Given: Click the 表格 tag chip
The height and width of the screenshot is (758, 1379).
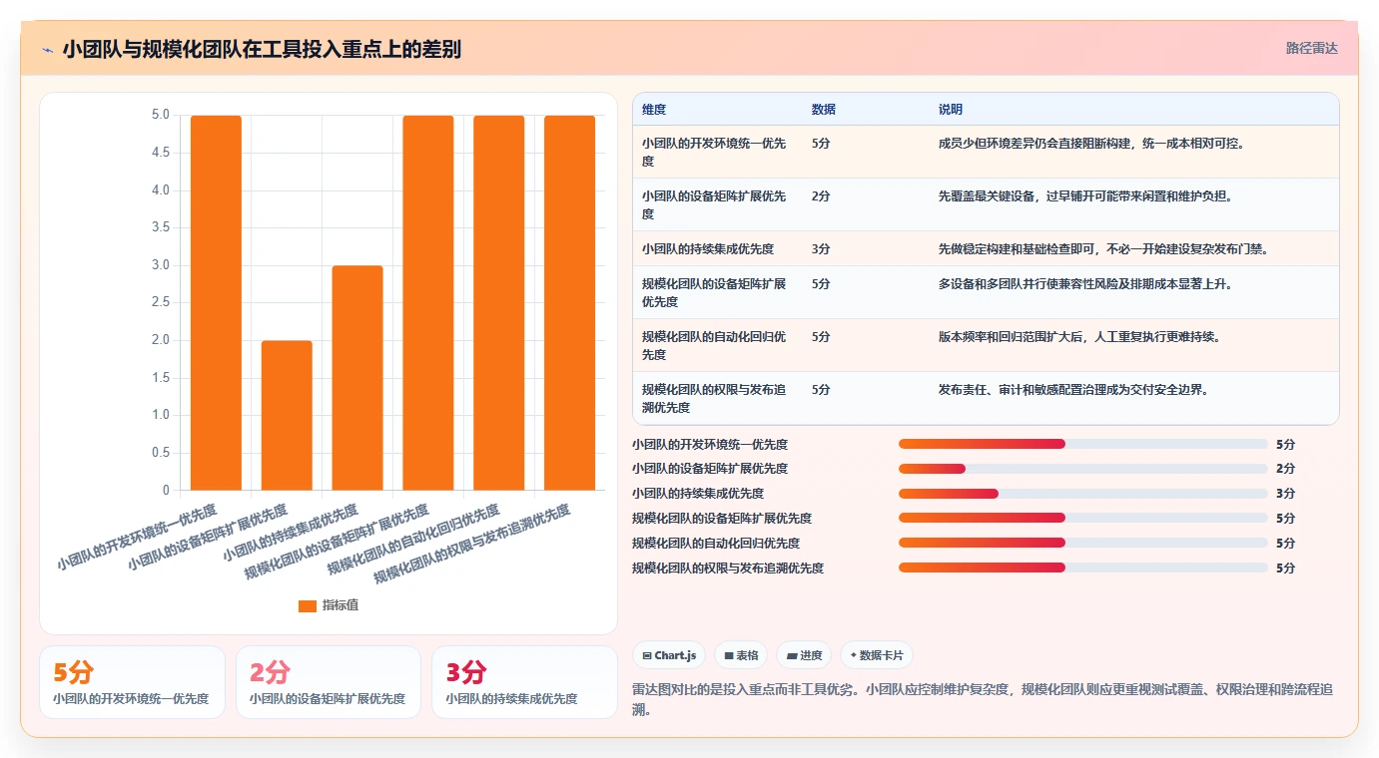Looking at the screenshot, I should pos(741,655).
